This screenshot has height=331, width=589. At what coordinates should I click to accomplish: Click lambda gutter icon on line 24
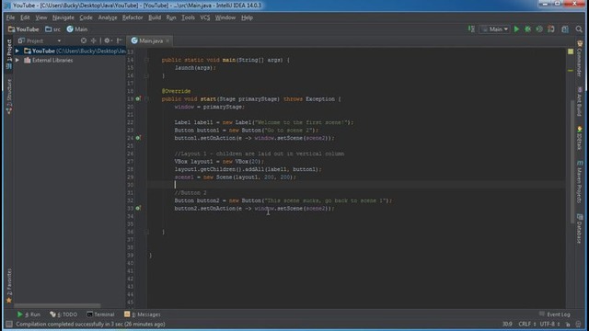(x=138, y=138)
